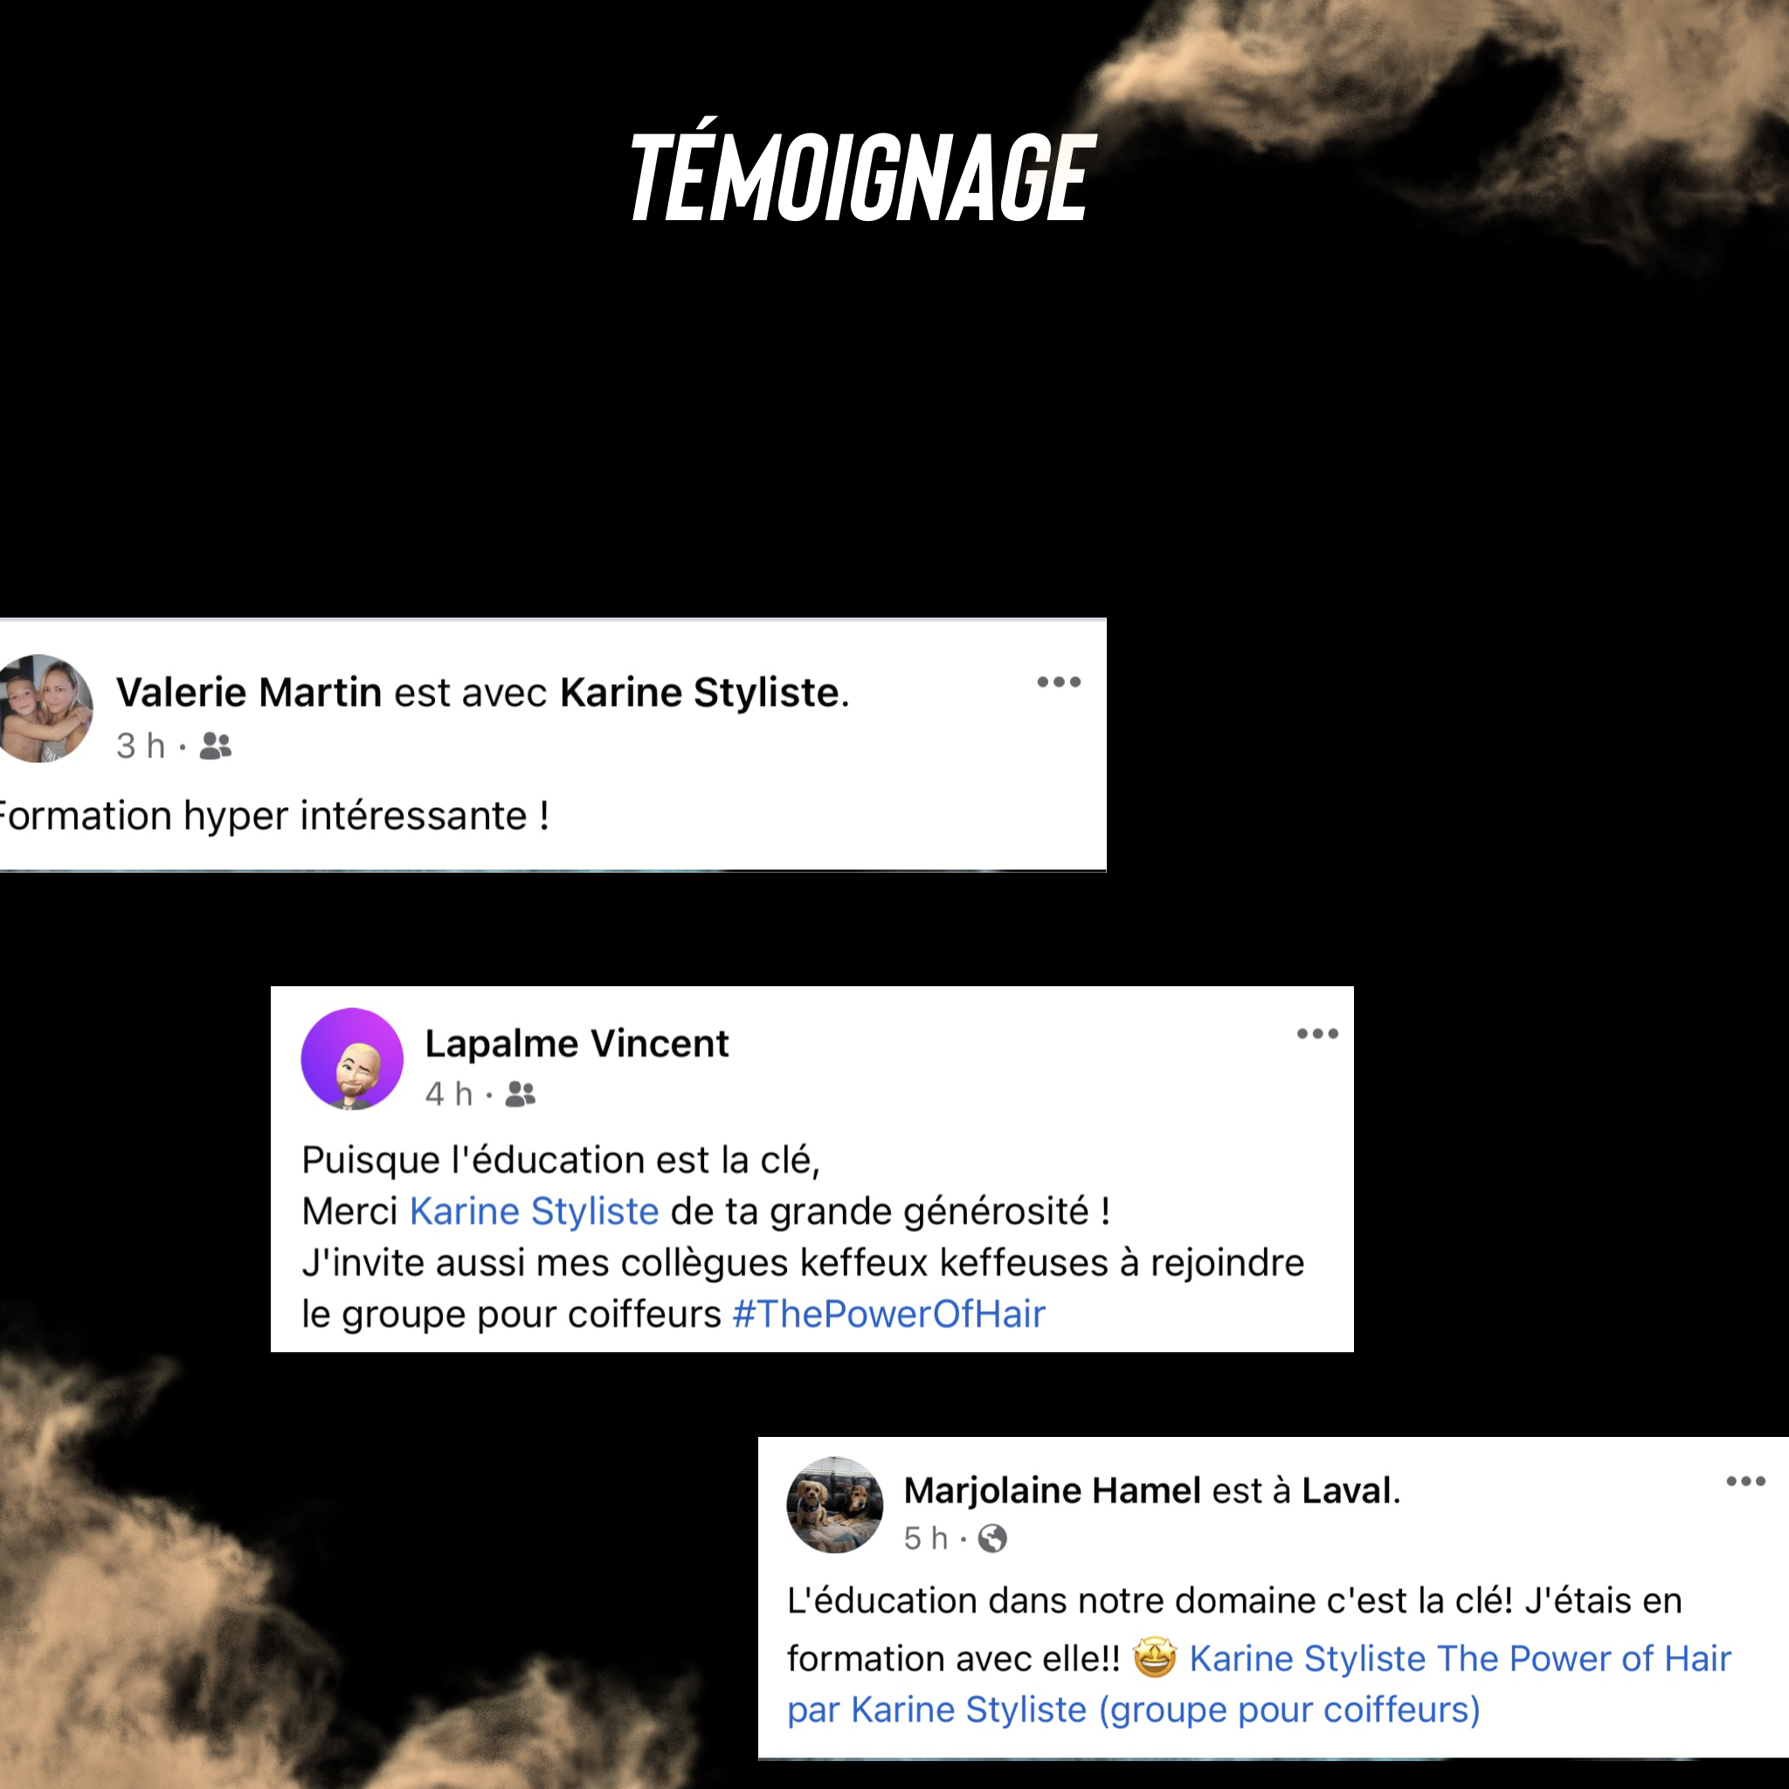Viewport: 1789px width, 1789px height.
Task: Click Marjolaine Hamel's name
Action: point(1053,1491)
